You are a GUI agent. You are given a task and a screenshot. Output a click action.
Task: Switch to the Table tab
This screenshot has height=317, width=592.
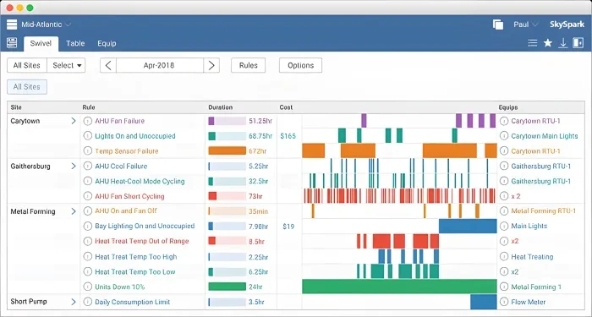[x=75, y=43]
